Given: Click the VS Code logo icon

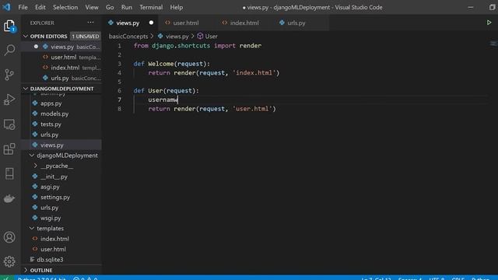Looking at the screenshot, I should coord(6,7).
